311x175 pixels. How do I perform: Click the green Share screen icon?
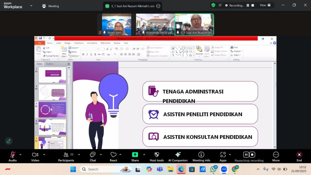click(135, 155)
